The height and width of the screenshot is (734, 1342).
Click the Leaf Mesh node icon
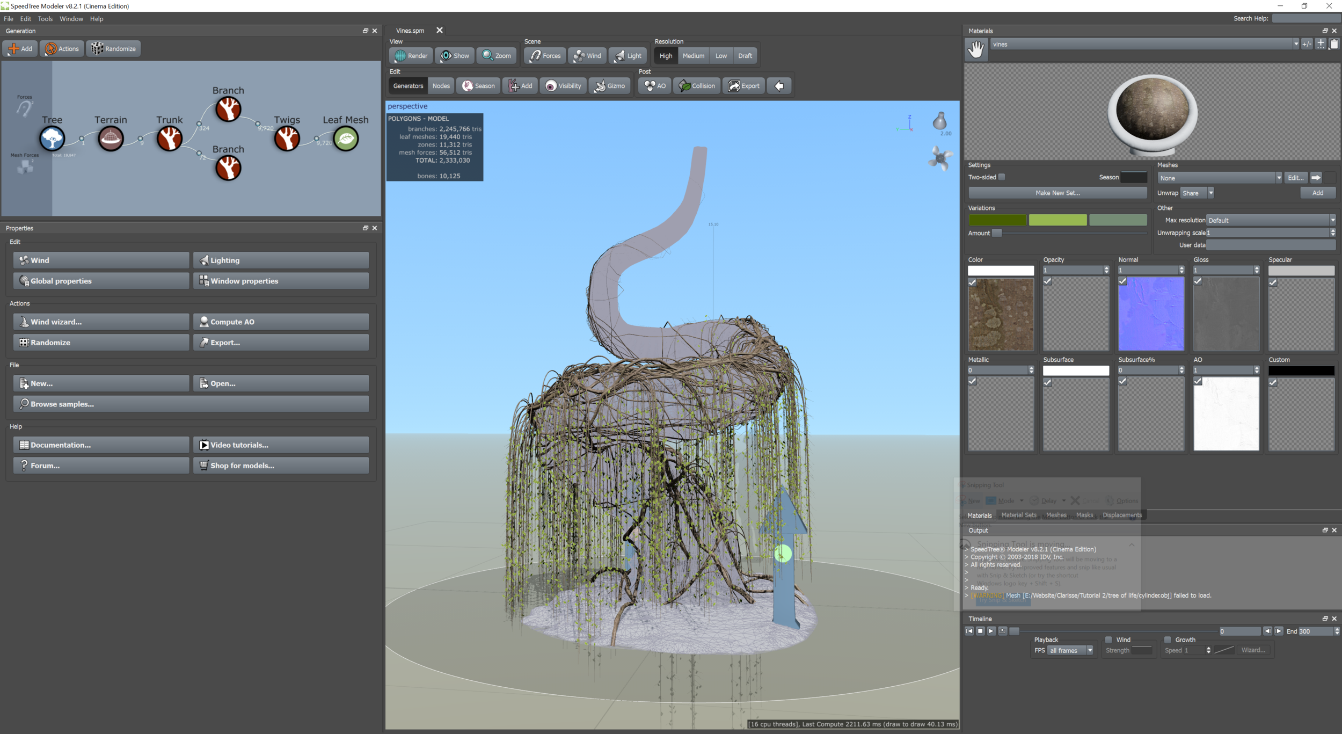point(346,139)
